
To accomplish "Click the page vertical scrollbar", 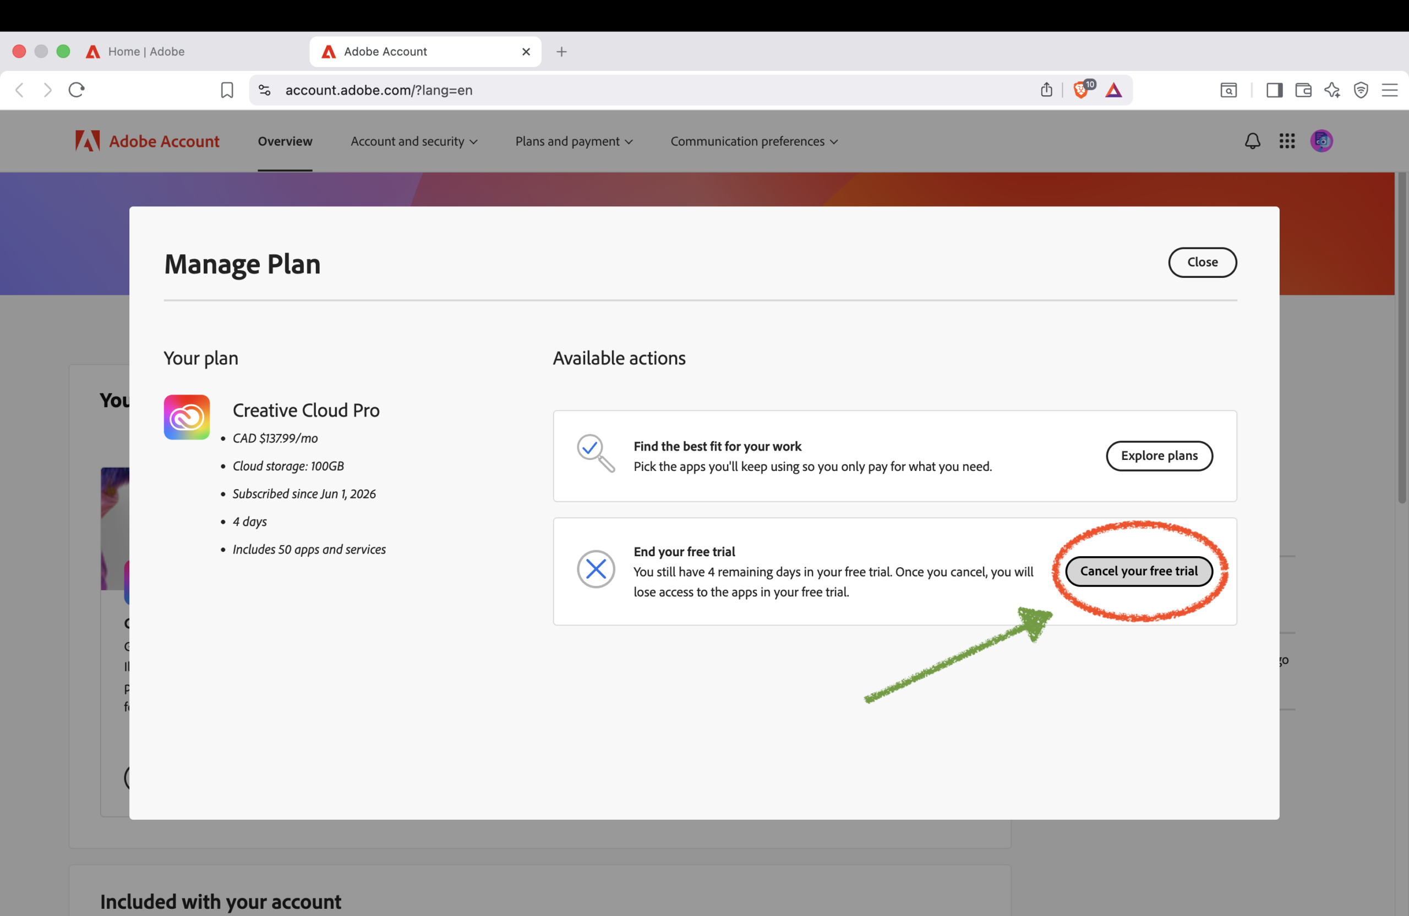I will coord(1401,337).
